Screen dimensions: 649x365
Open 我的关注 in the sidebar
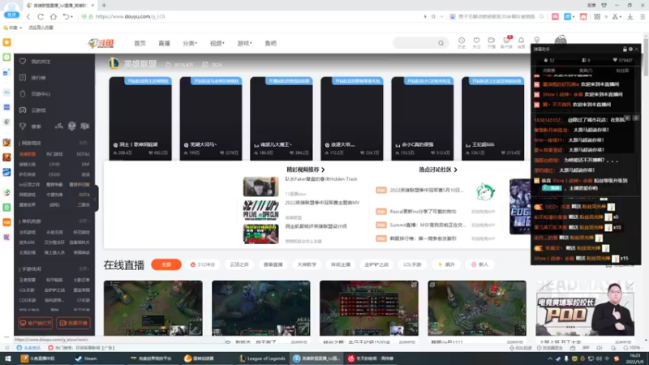pyautogui.click(x=35, y=62)
